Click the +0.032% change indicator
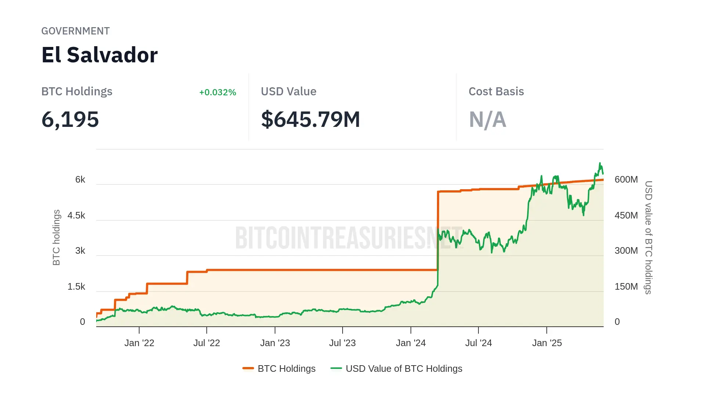The height and width of the screenshot is (396, 705). pyautogui.click(x=217, y=92)
